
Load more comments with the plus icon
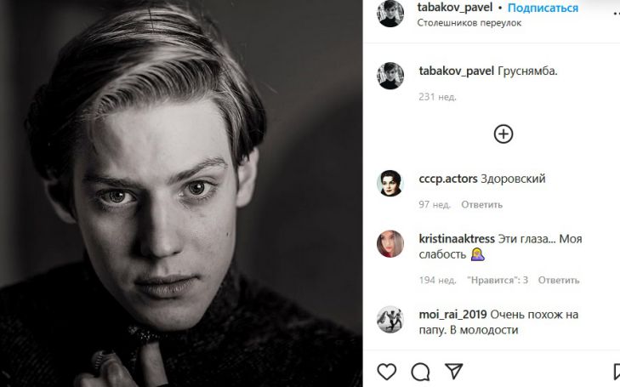pos(503,134)
